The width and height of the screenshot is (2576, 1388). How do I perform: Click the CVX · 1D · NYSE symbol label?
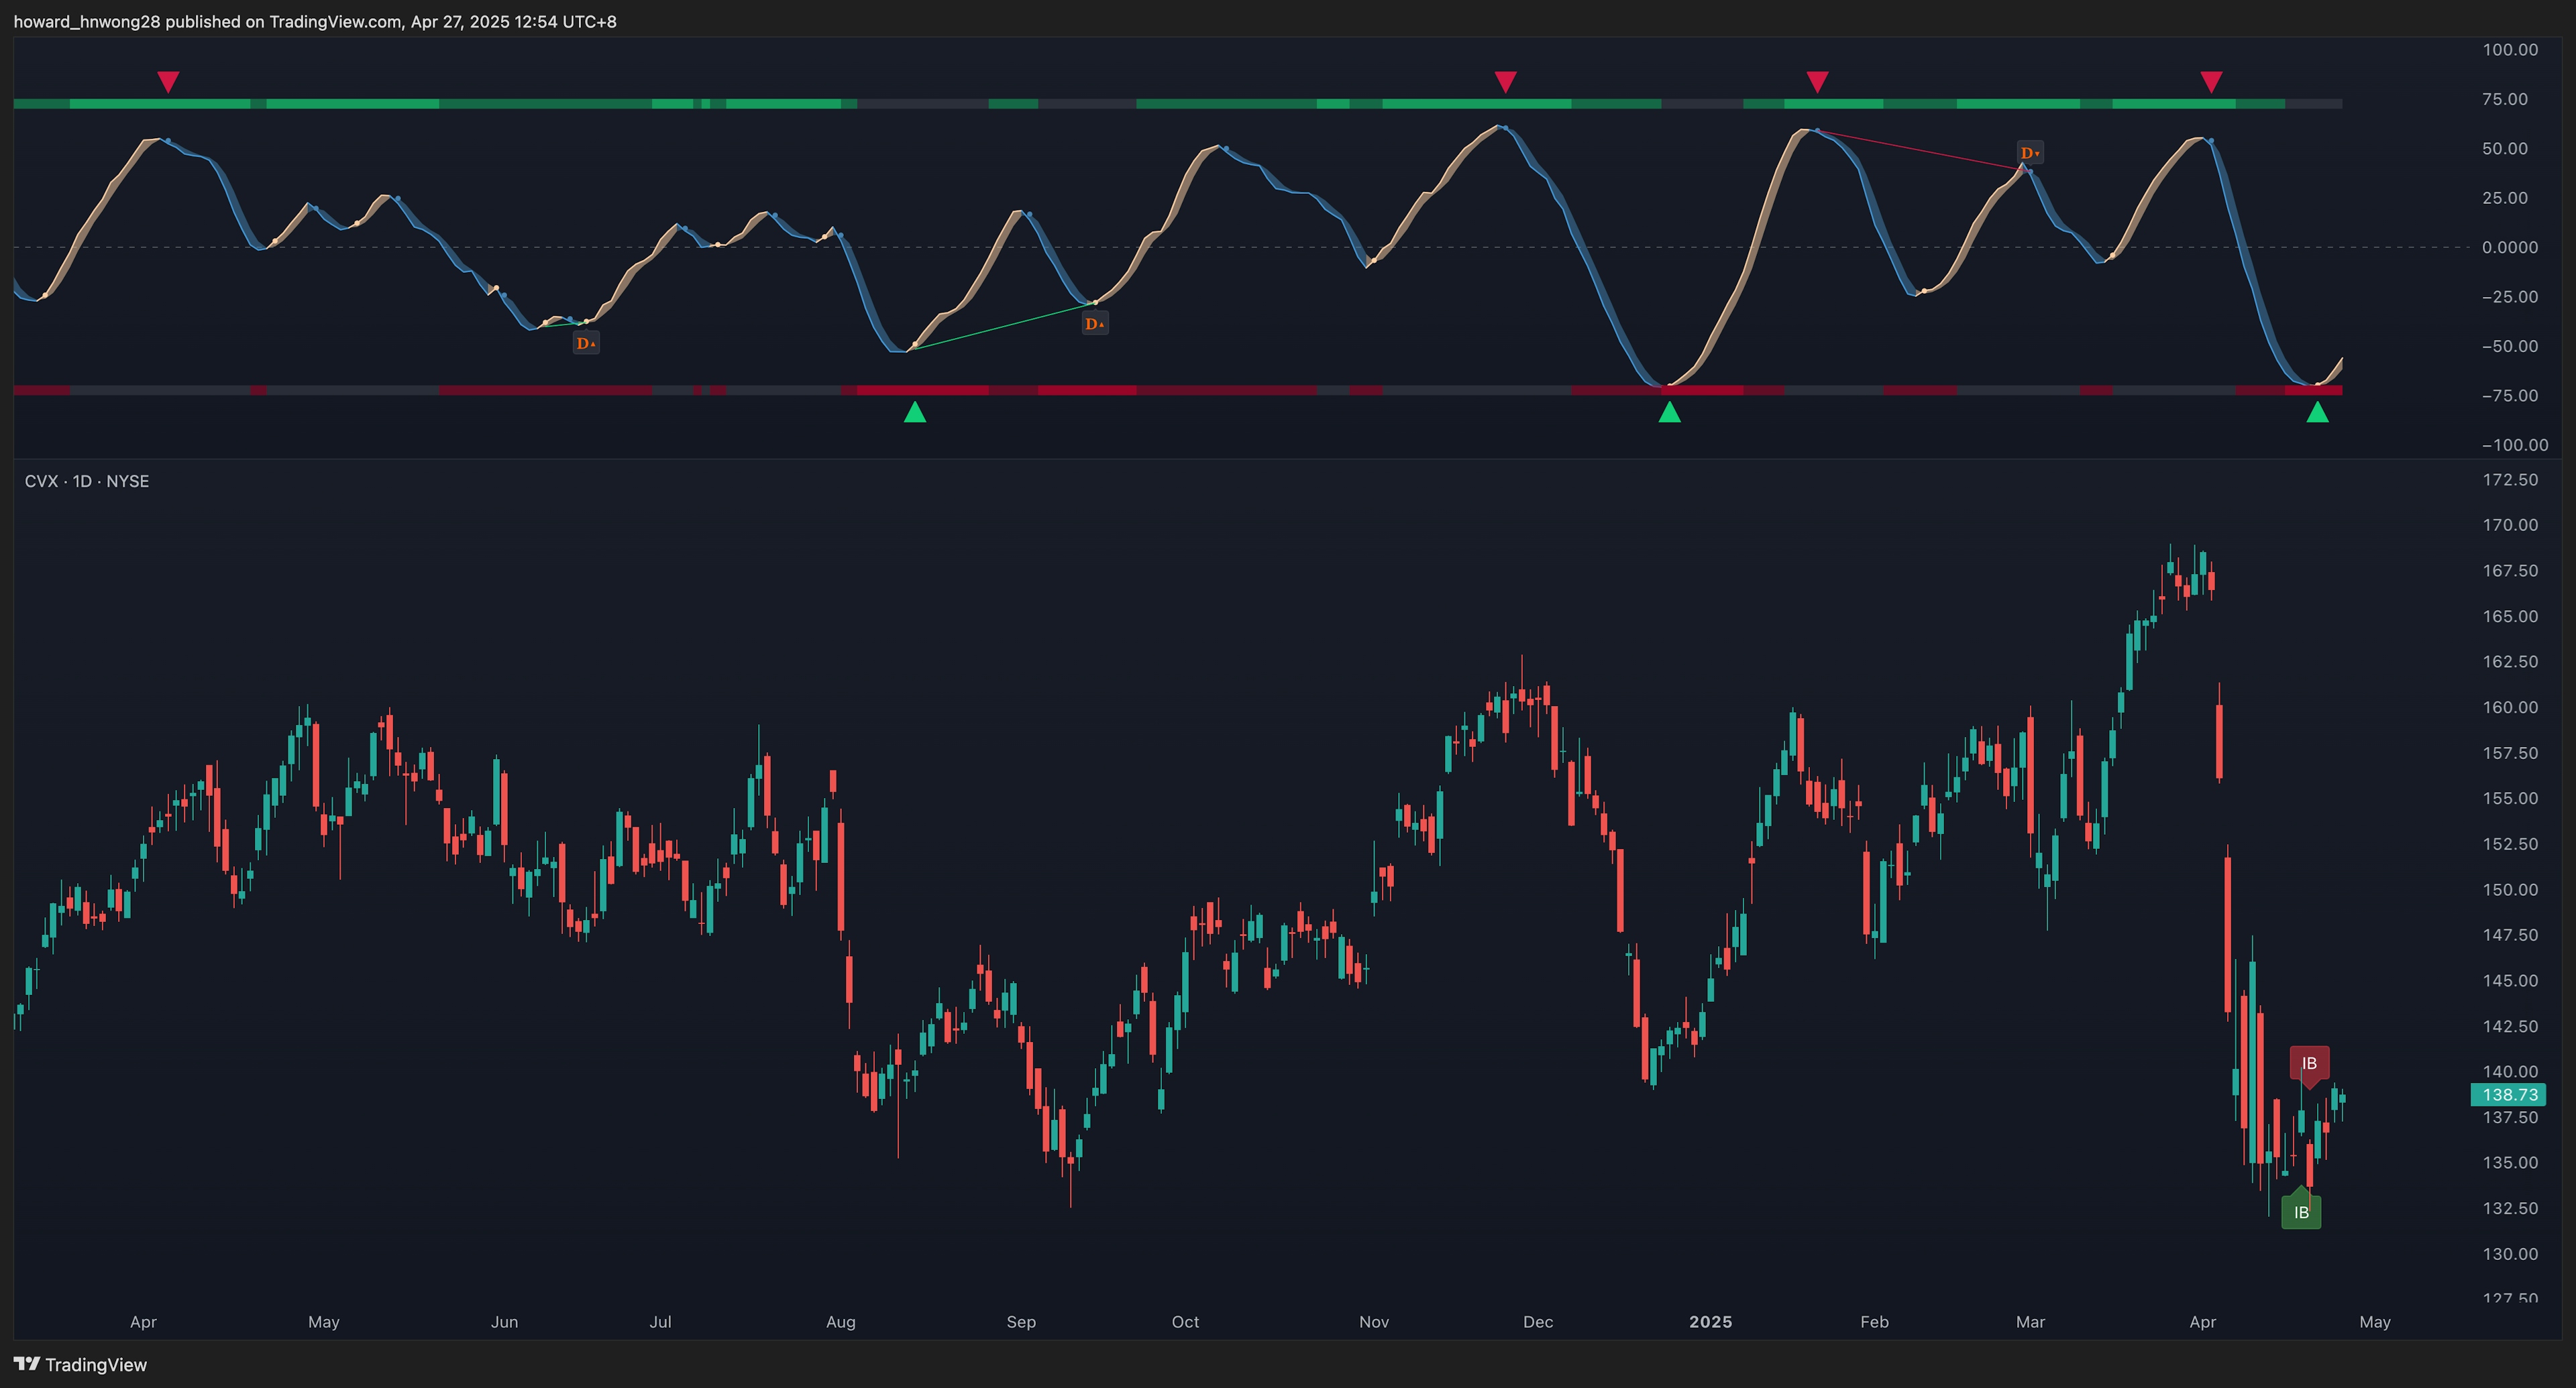[87, 481]
